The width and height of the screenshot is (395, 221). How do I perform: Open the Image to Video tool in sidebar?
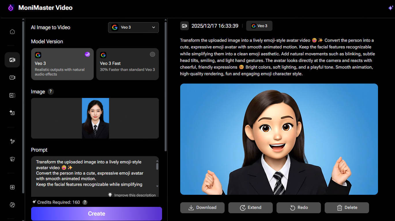12,60
